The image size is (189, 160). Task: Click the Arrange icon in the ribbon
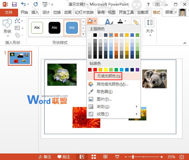pos(136,22)
